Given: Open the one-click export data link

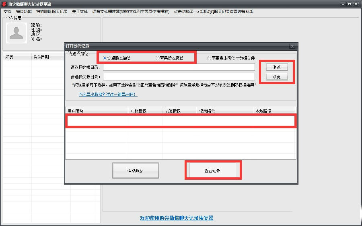Looking at the screenshot, I should pos(108,95).
